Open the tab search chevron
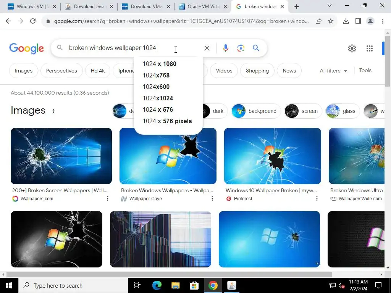391x293 pixels. click(x=330, y=5)
